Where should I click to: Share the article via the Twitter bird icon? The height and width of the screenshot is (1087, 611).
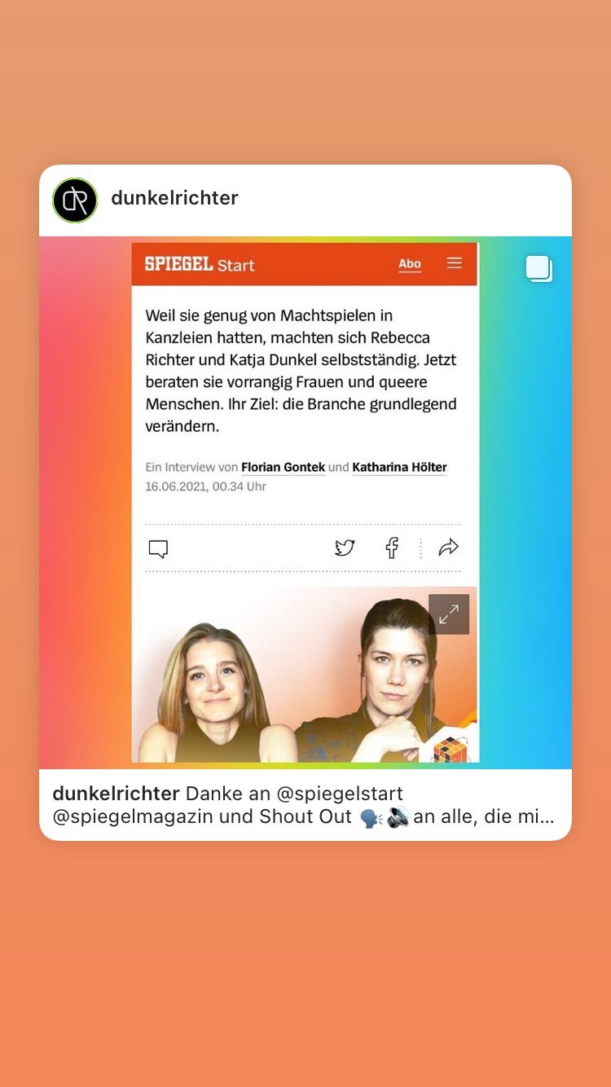(345, 548)
